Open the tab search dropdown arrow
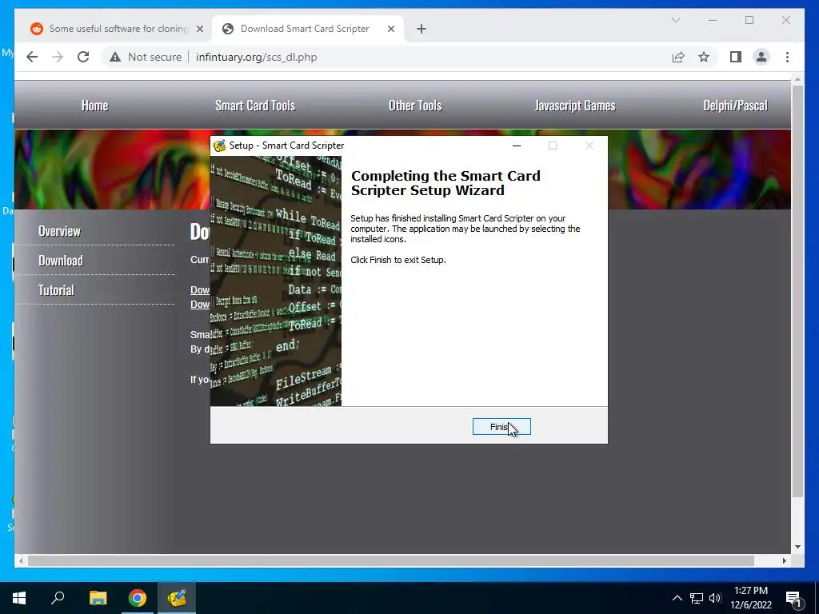Viewport: 819px width, 614px height. pyautogui.click(x=675, y=20)
